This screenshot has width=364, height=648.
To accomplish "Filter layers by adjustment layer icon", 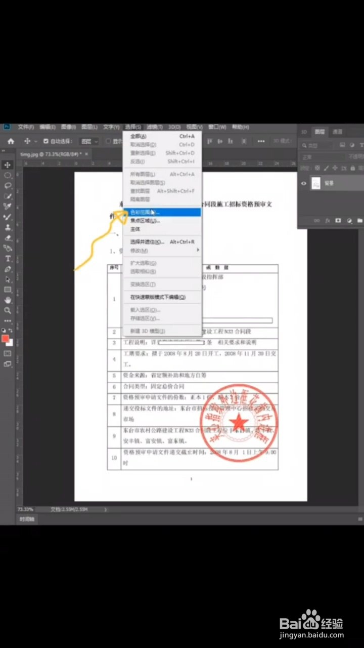I will 352,145.
